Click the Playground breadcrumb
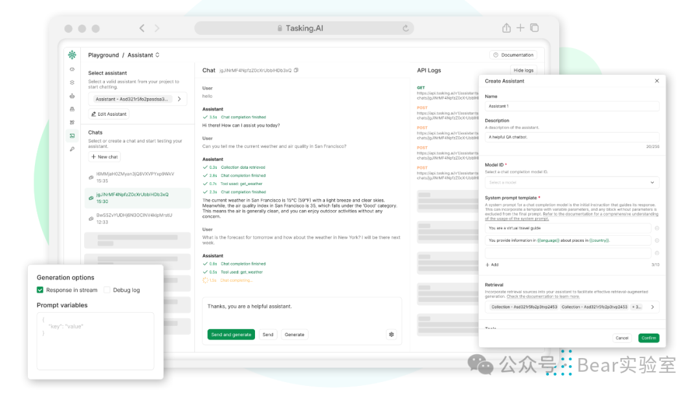 104,55
